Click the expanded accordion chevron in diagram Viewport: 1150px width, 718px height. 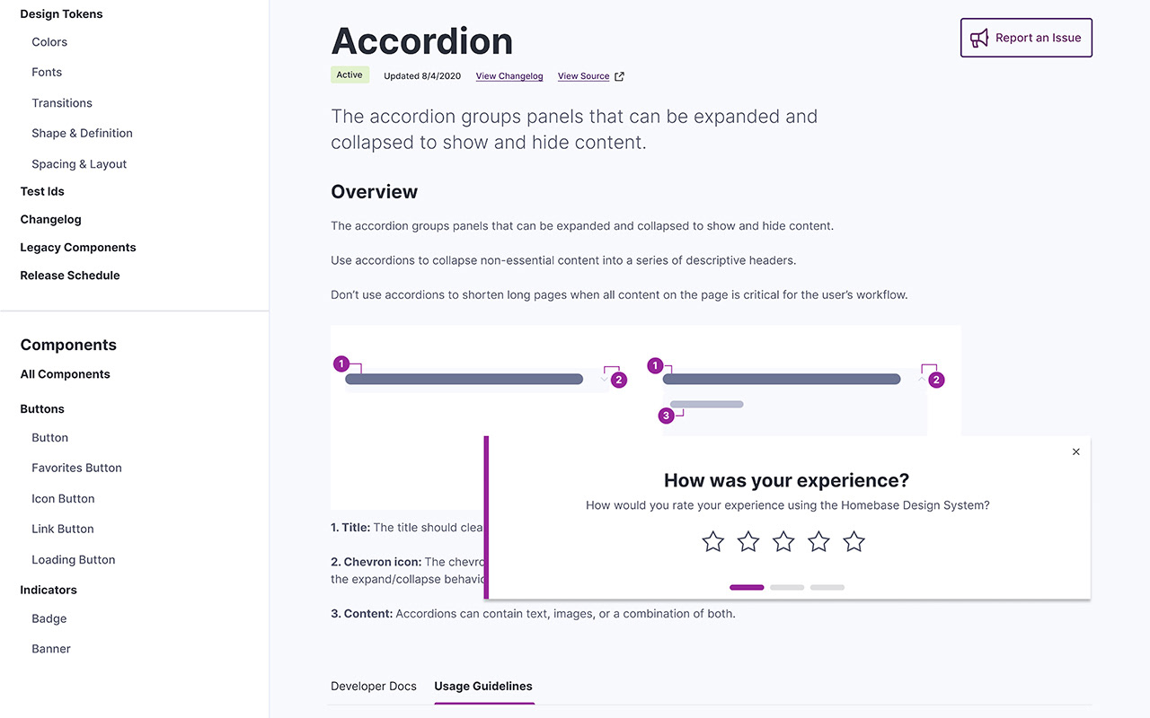[921, 380]
